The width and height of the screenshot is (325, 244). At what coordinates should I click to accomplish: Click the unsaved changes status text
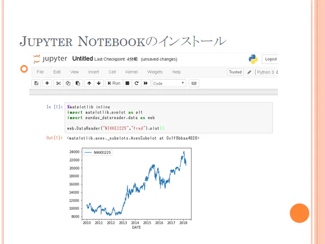(159, 59)
